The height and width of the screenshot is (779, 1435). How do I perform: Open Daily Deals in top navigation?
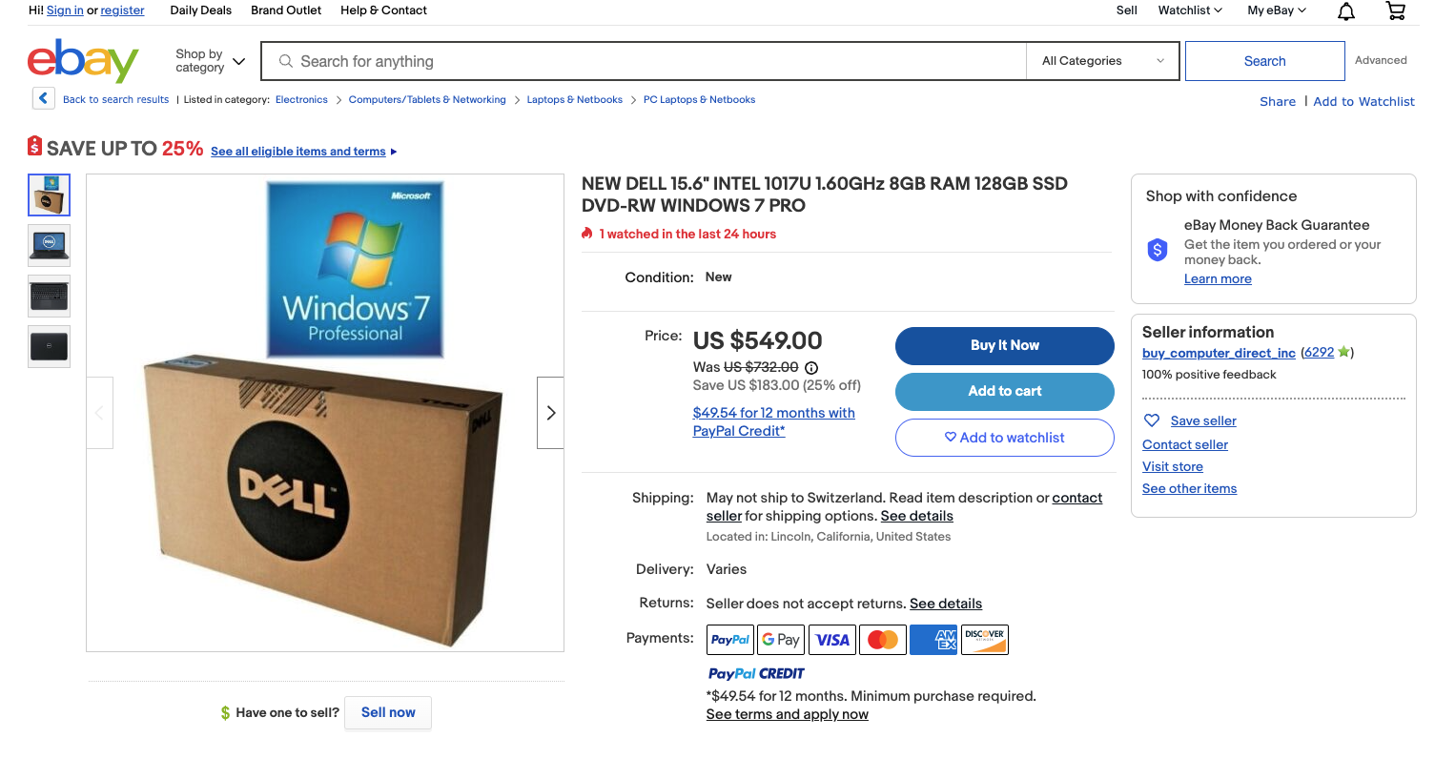click(x=200, y=10)
